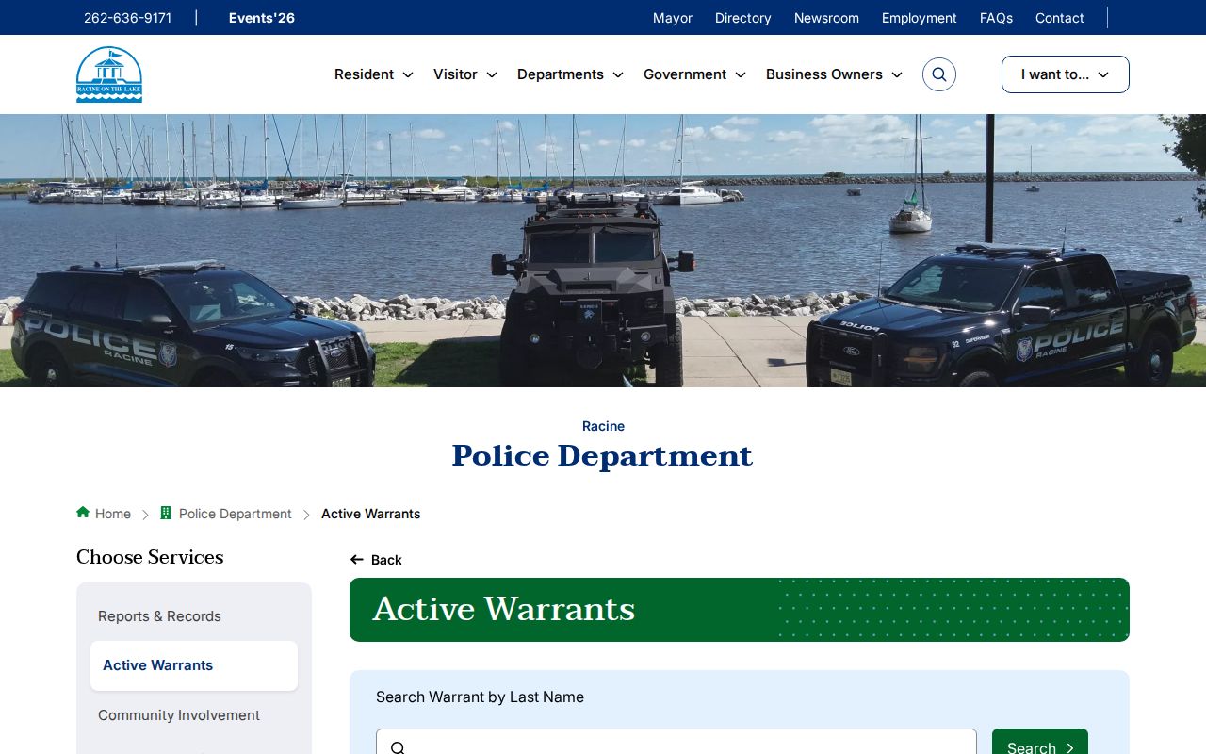Viewport: 1206px width, 754px height.
Task: Click the Events'26 link
Action: click(x=262, y=18)
